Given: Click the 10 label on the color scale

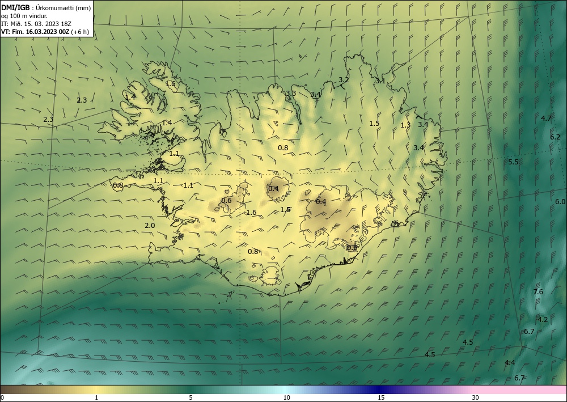Looking at the screenshot, I should click(286, 397).
